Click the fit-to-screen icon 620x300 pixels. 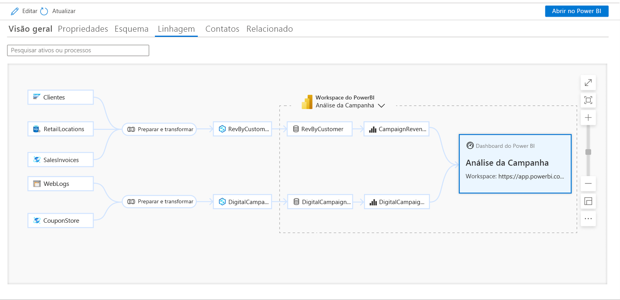[x=588, y=100]
